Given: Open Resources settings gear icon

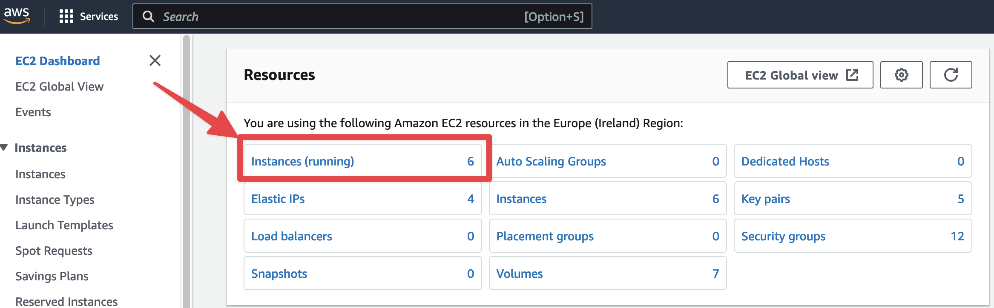Looking at the screenshot, I should [902, 75].
